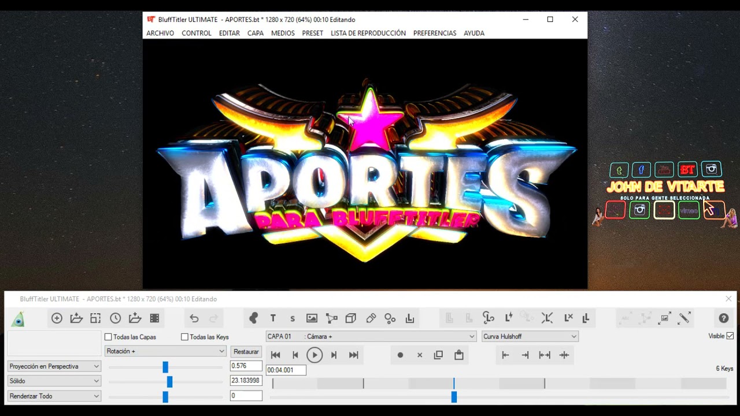Open the CAPA 01 Cámara layer dropdown
The image size is (740, 416).
[371, 336]
